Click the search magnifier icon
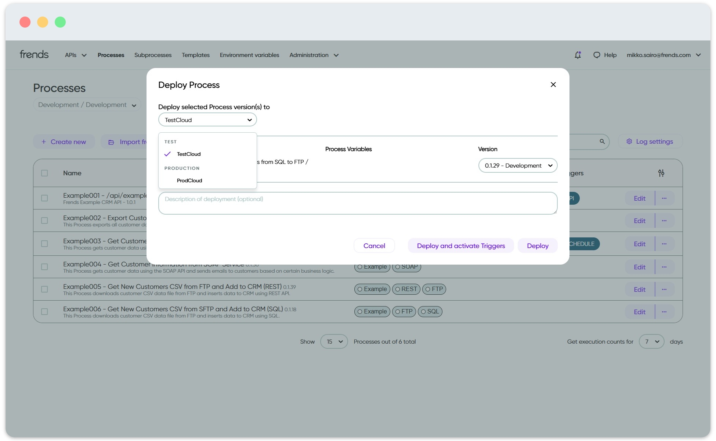The image size is (716, 441). [602, 141]
